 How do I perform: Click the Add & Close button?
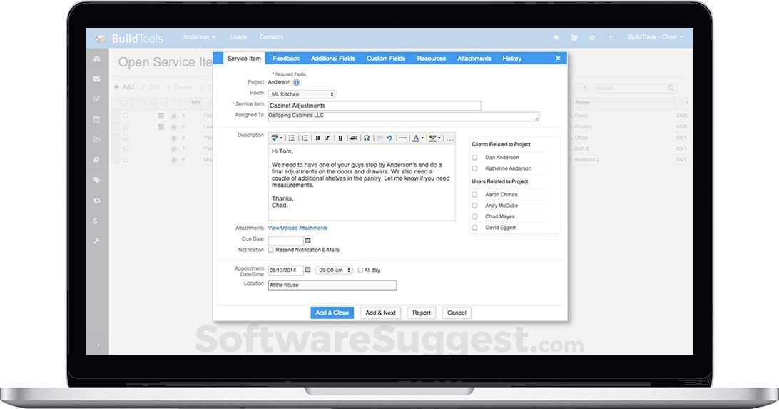click(332, 313)
